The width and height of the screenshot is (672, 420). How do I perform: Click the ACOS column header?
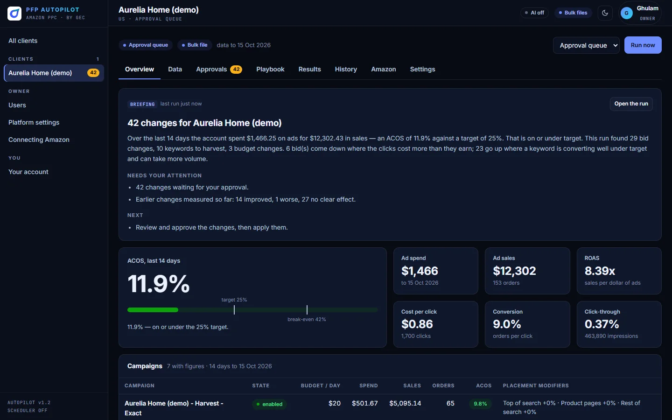(x=484, y=385)
